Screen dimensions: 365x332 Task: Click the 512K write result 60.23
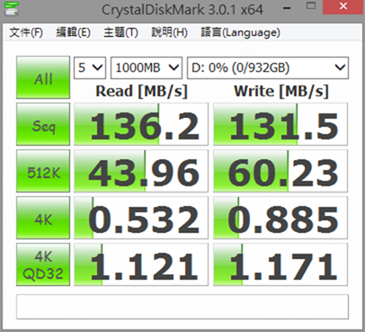coord(280,171)
